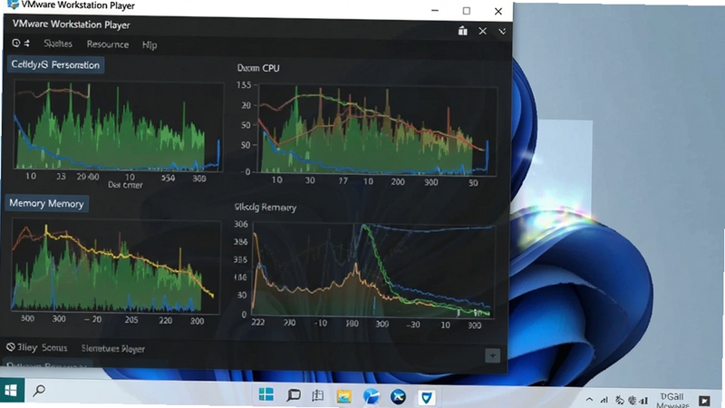Click the circle-slash icon in status bar
This screenshot has height=408, width=725.
point(10,347)
